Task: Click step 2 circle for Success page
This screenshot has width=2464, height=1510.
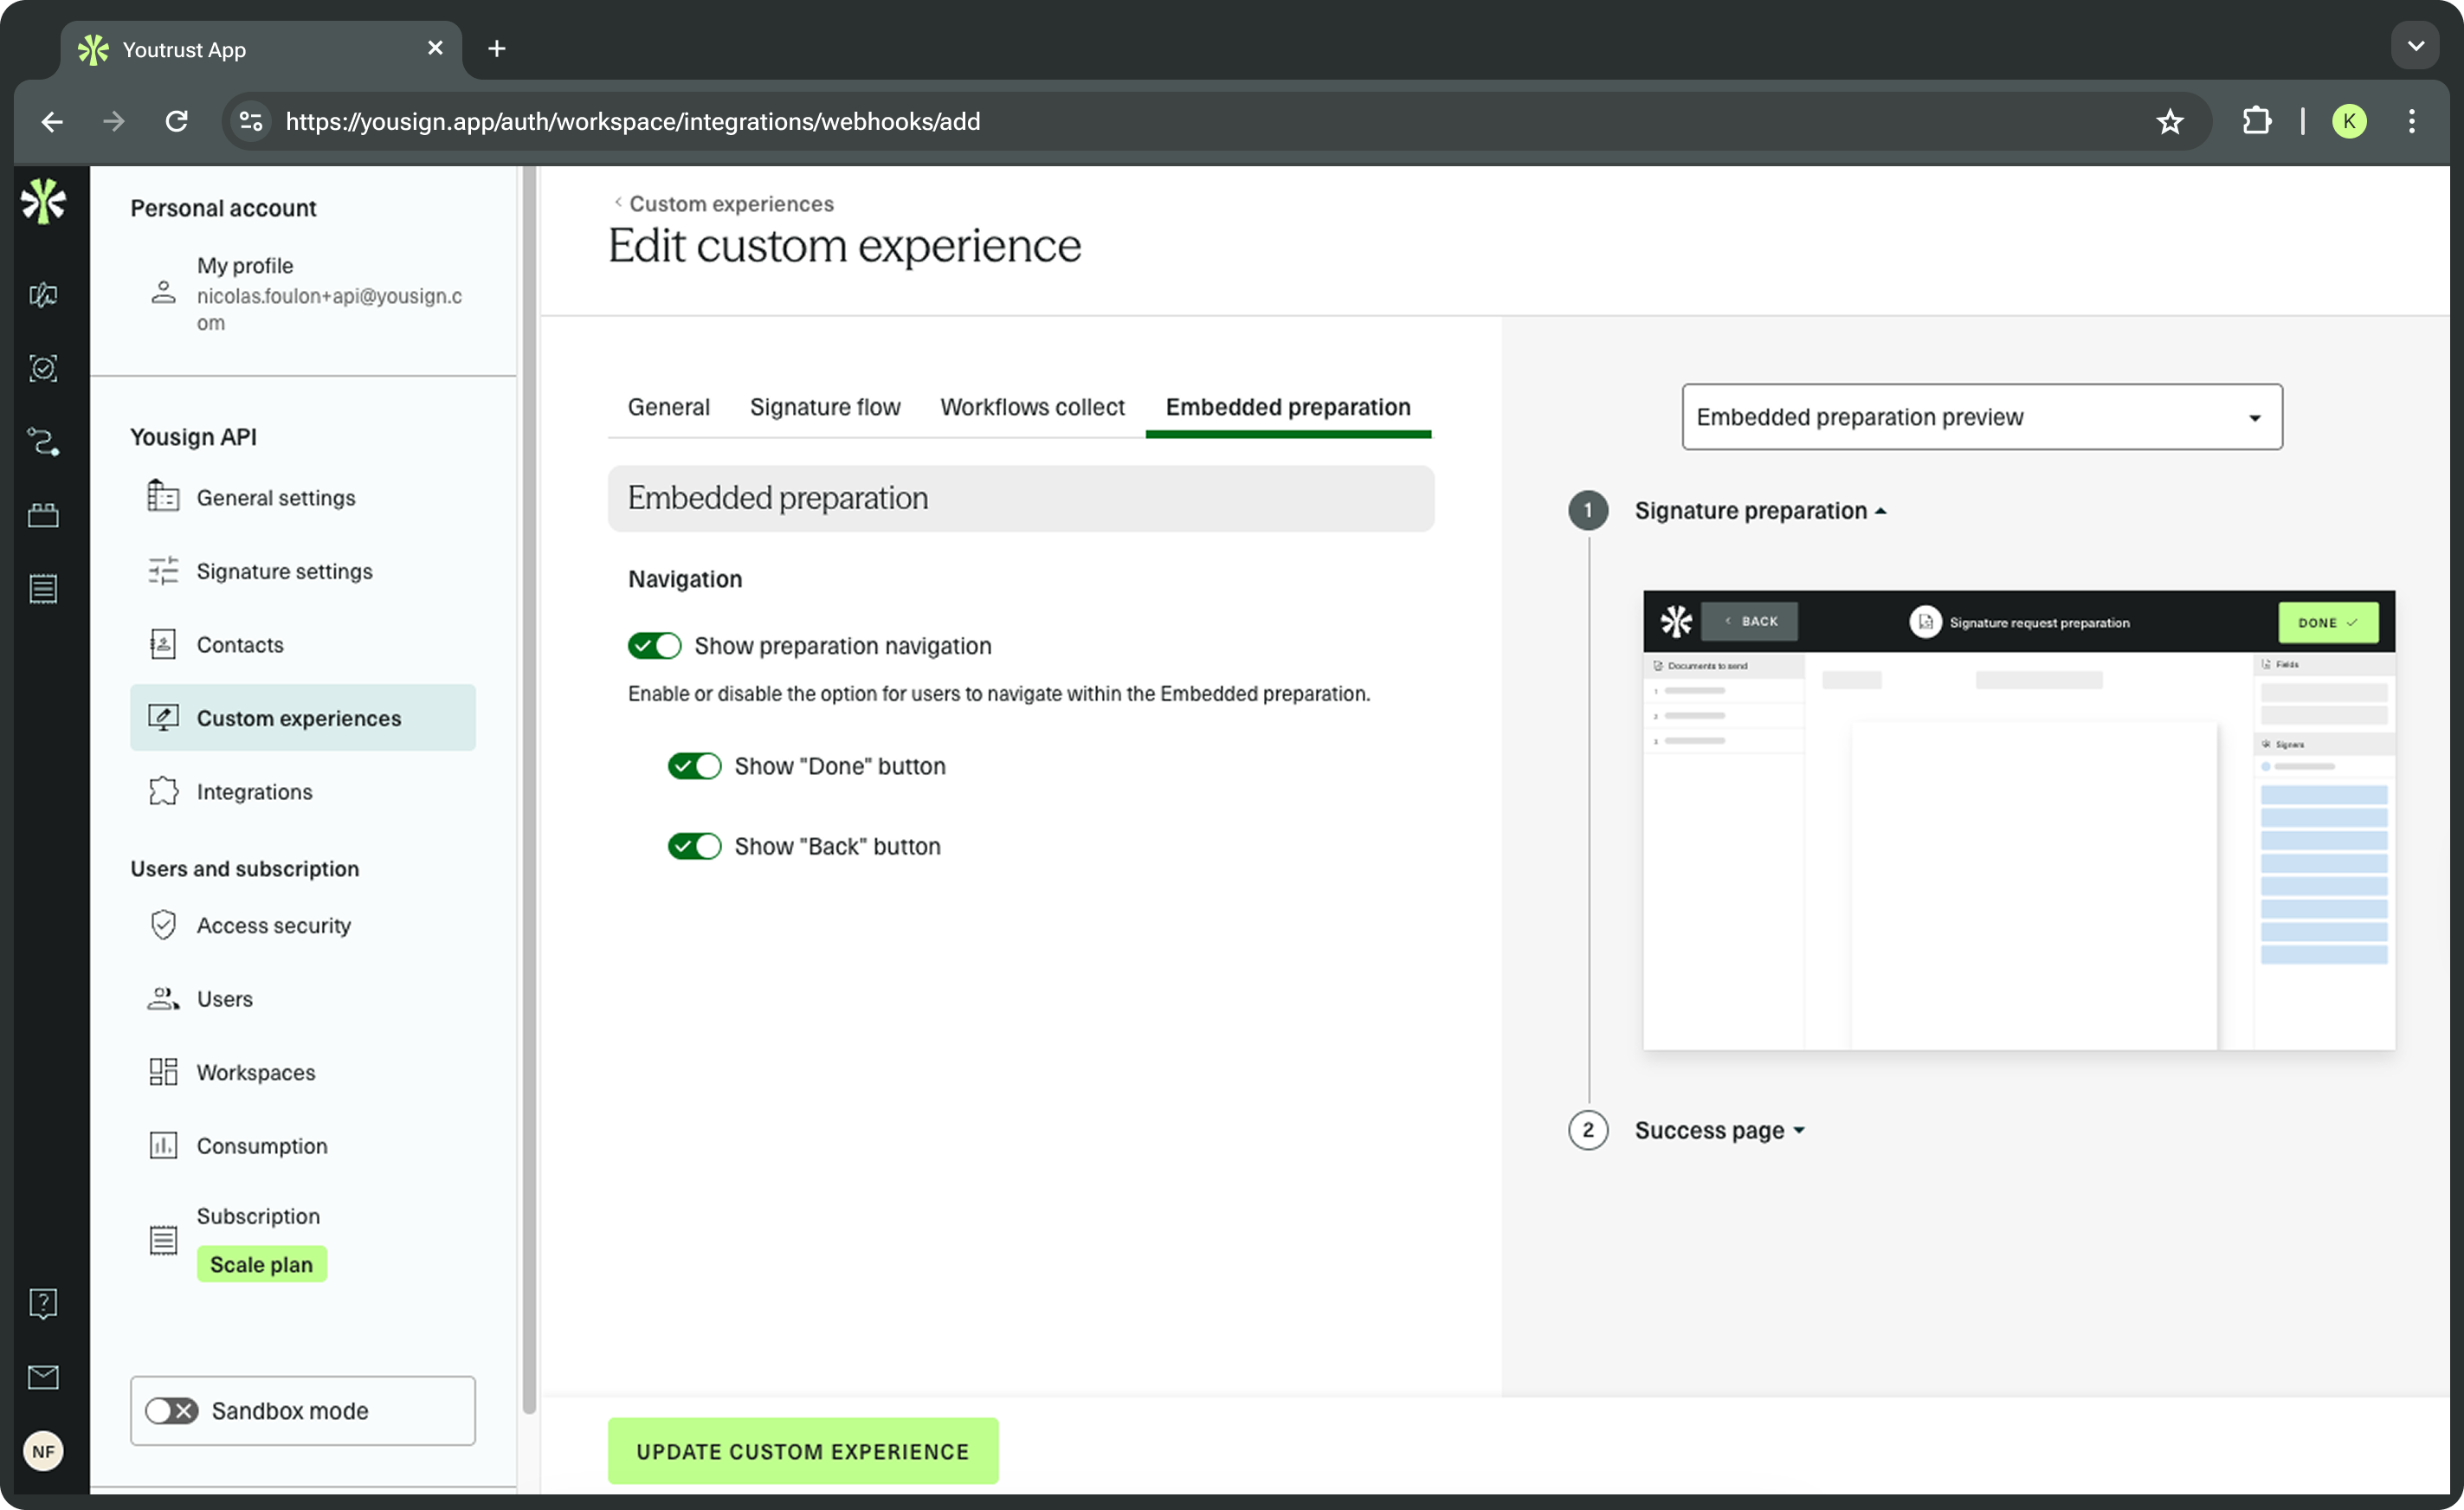Action: [1588, 1130]
